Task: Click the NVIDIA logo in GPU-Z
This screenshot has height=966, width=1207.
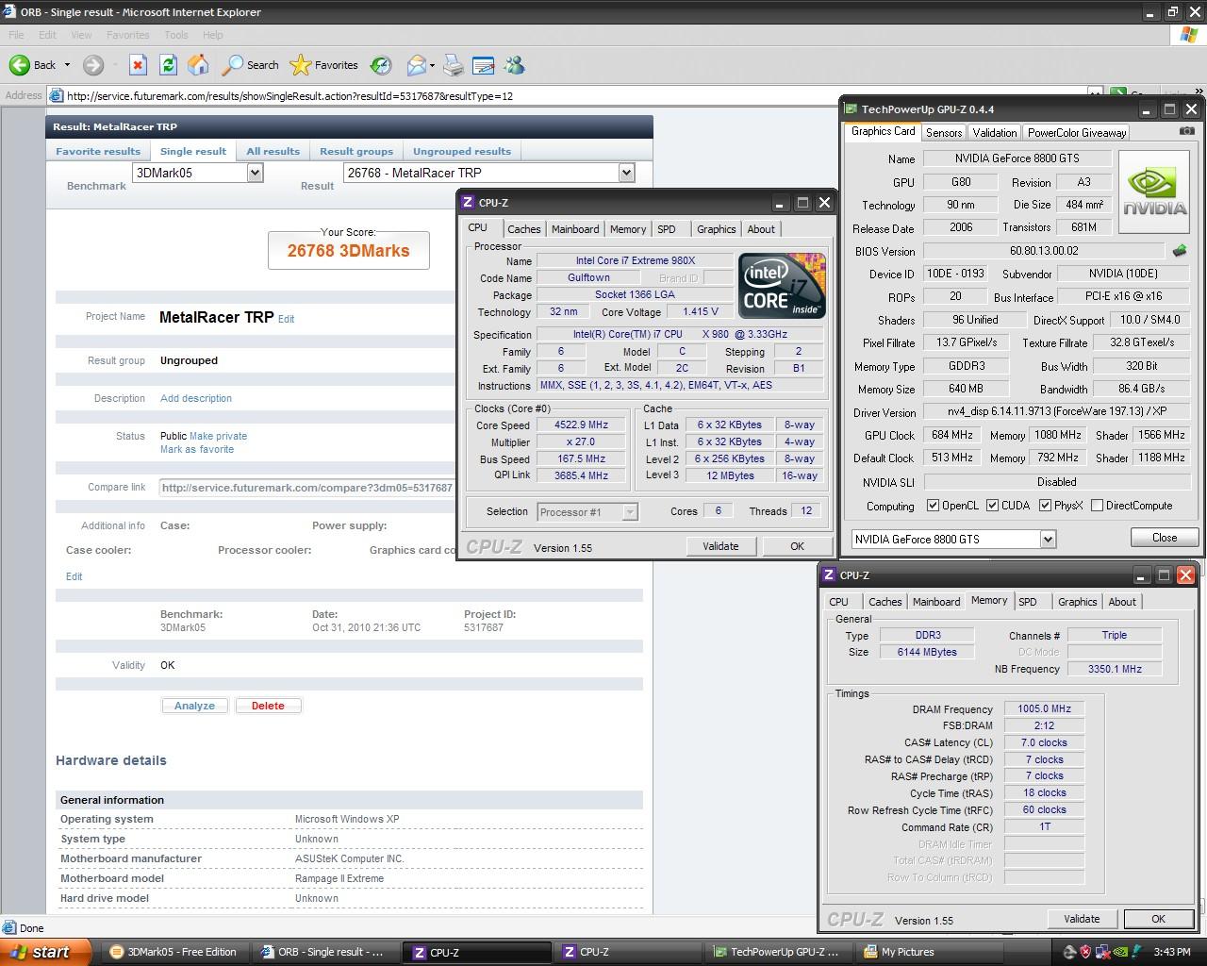Action: coord(1156,192)
